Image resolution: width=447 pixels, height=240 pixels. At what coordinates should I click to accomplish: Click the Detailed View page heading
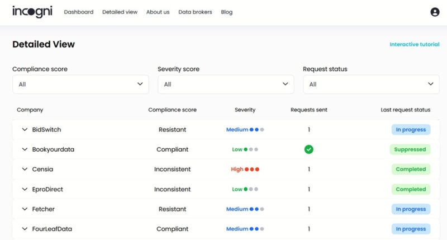44,44
